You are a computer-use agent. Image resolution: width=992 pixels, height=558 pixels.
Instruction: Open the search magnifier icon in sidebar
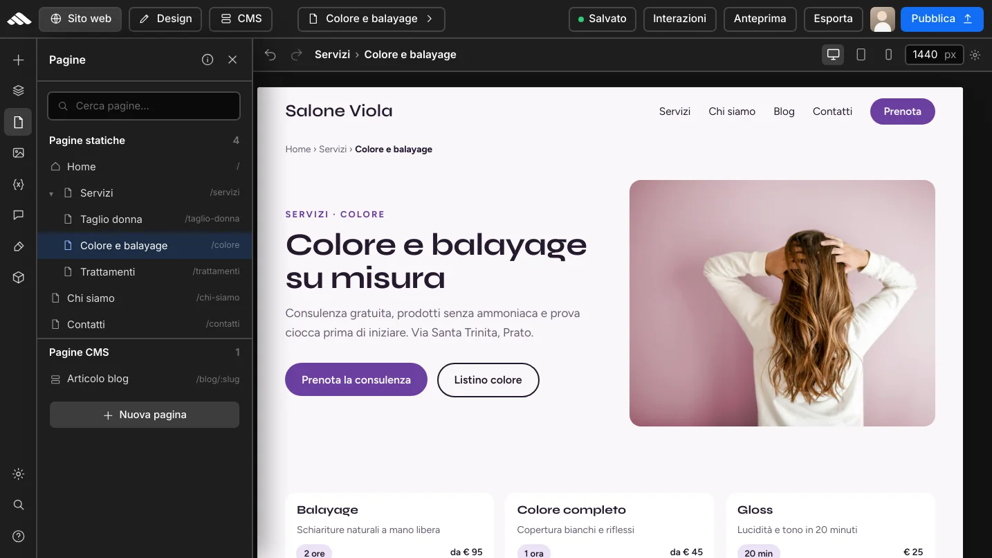(x=19, y=505)
